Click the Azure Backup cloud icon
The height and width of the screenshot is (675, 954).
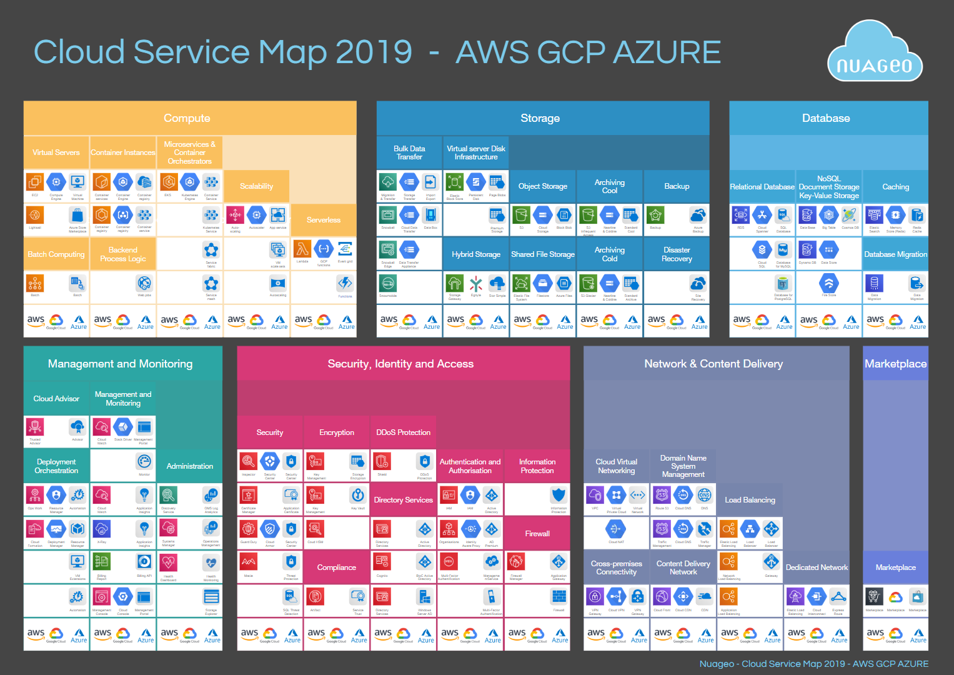click(698, 216)
